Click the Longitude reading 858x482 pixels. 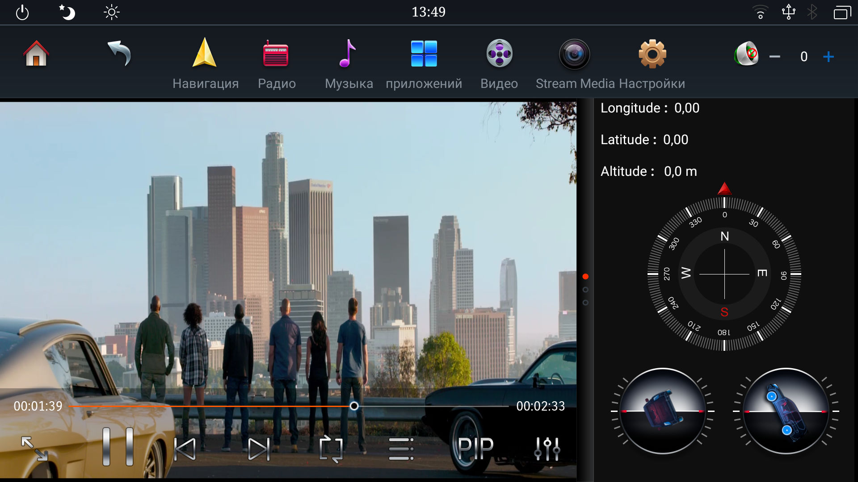click(x=650, y=108)
